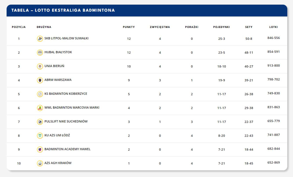This screenshot has height=177, width=293.
Task: Click the Unia Bieruń team logo
Action: [40, 66]
